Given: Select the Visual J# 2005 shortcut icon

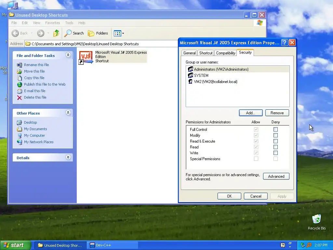Looking at the screenshot, I should [x=86, y=57].
